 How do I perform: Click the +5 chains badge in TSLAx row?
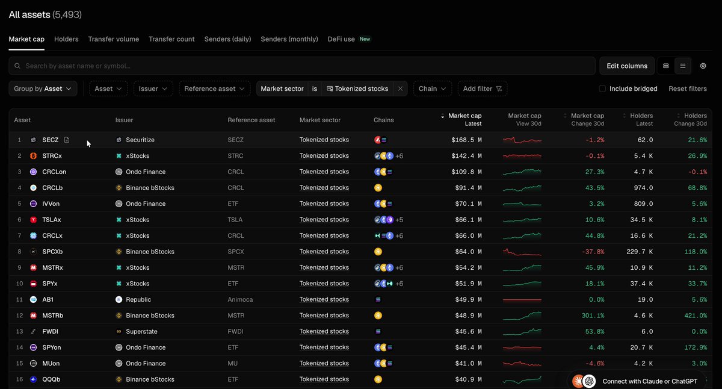(400, 220)
